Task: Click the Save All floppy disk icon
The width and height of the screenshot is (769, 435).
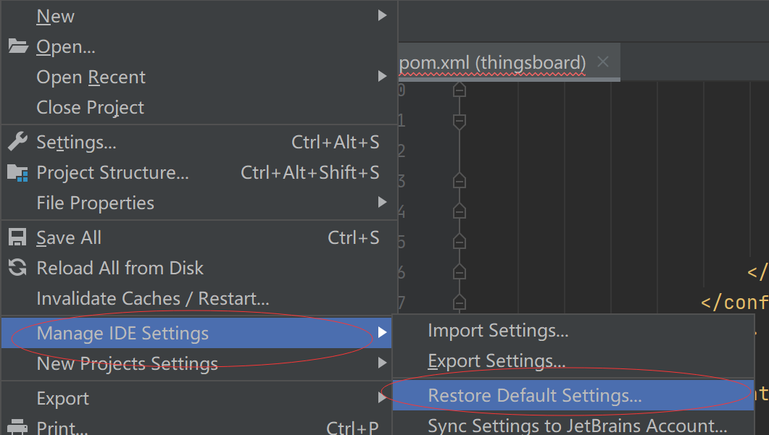Action: [17, 237]
